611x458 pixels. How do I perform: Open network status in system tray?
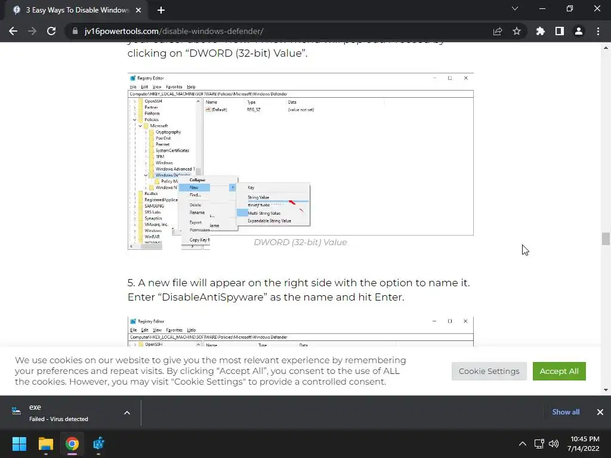pyautogui.click(x=539, y=444)
